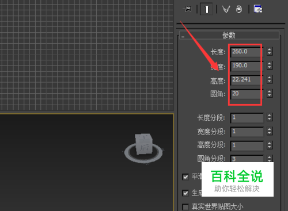Click the 圆角分段 value field
288x211 pixels.
tap(247, 159)
